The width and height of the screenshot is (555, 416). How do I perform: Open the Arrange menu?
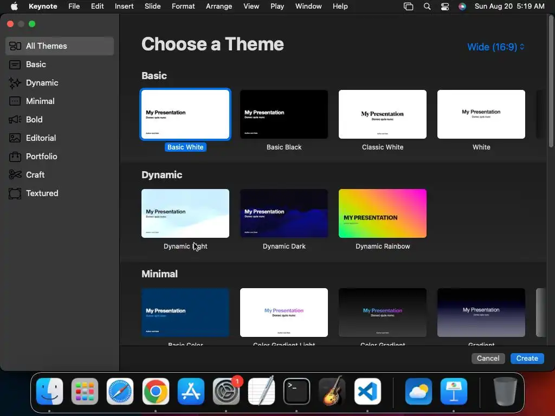(x=219, y=6)
